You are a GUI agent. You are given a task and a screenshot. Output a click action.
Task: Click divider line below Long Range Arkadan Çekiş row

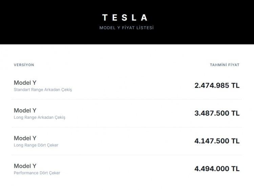127,127
